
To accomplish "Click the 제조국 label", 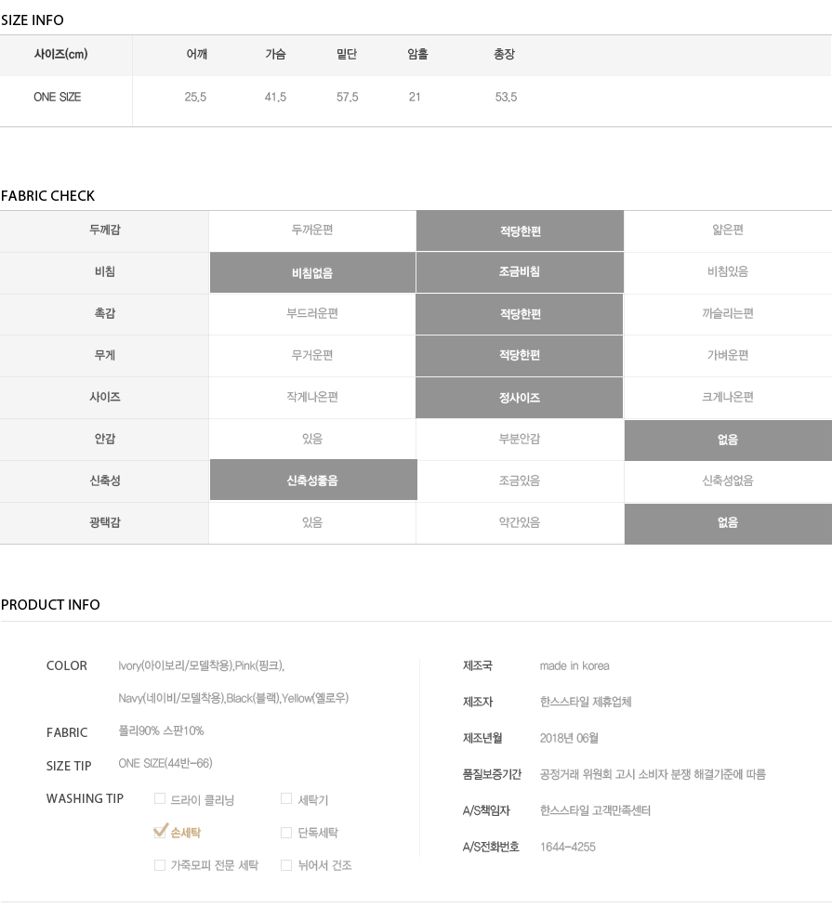I will click(478, 666).
